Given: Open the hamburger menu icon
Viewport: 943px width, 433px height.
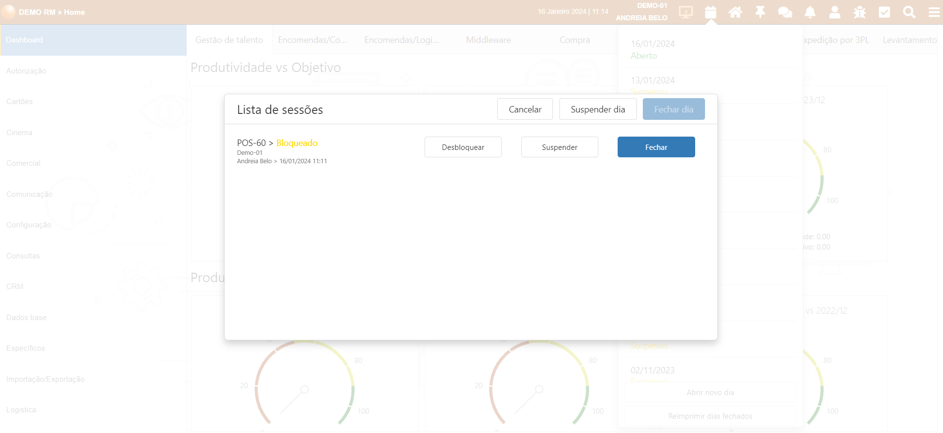Looking at the screenshot, I should (x=934, y=12).
